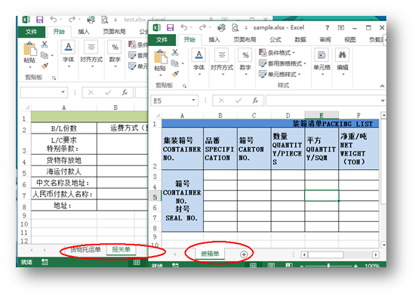Select cell 'B/L份数' in test.xlsx
This screenshot has height=299, width=418.
[64, 128]
